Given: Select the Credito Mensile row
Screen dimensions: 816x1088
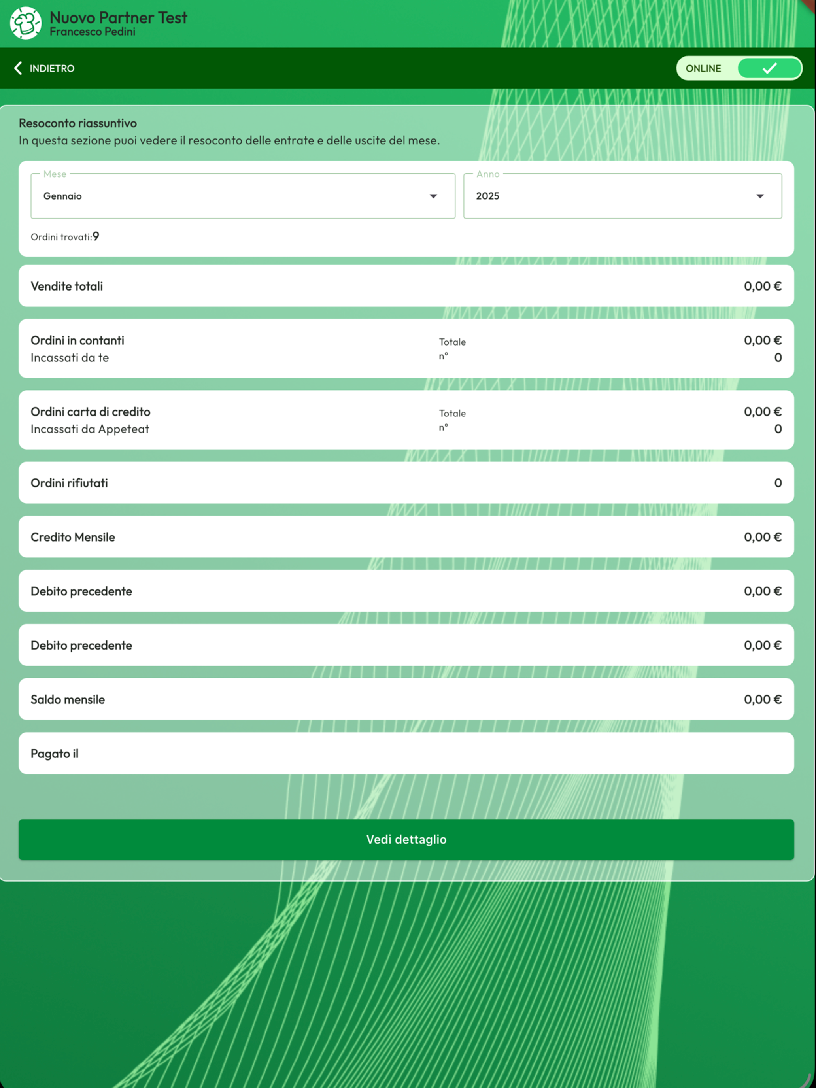Looking at the screenshot, I should tap(406, 536).
